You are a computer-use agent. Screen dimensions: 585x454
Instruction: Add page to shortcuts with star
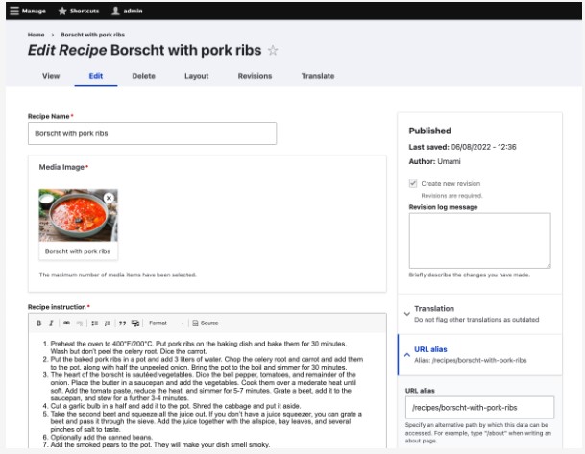point(272,50)
